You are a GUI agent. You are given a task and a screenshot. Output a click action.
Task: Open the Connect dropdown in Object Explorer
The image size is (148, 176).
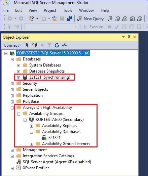(13, 45)
